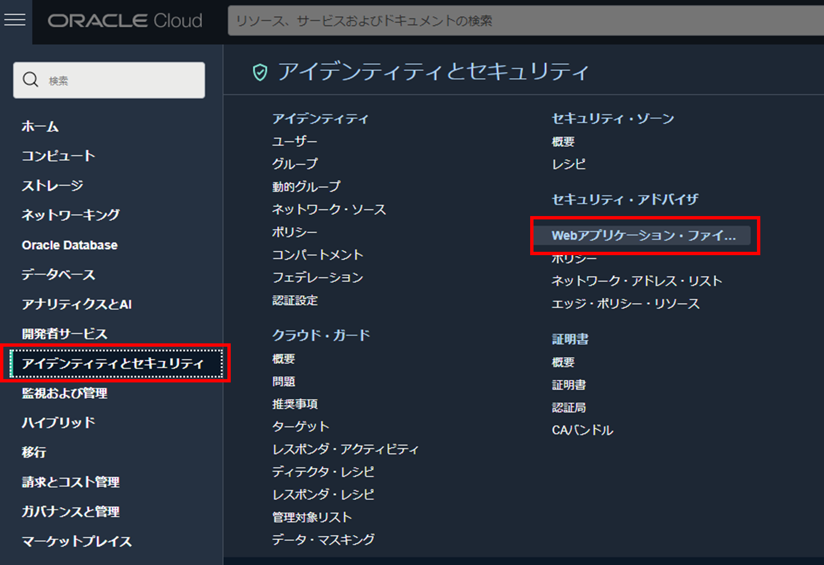Open コンピュート category
Viewport: 824px width, 565px height.
click(x=59, y=156)
